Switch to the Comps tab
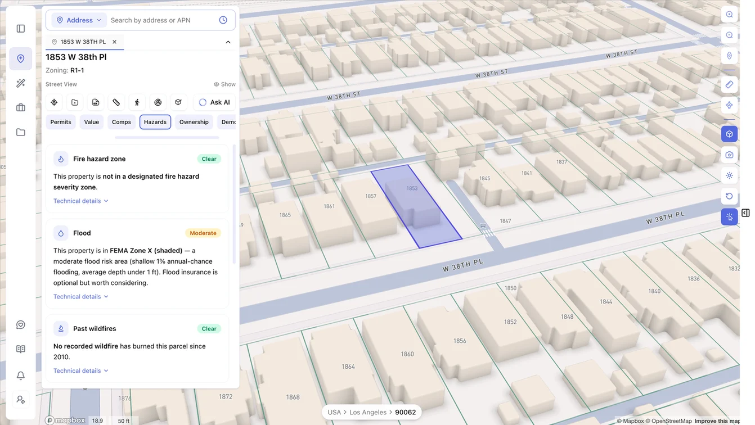 click(122, 122)
